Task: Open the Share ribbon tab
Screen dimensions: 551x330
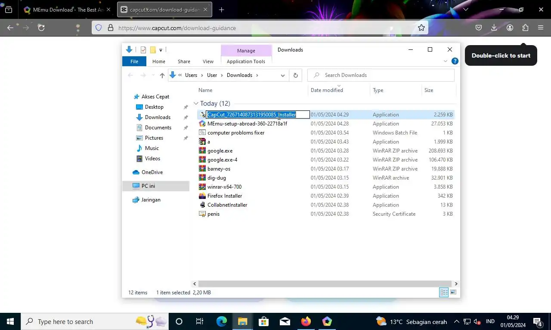Action: click(x=184, y=61)
